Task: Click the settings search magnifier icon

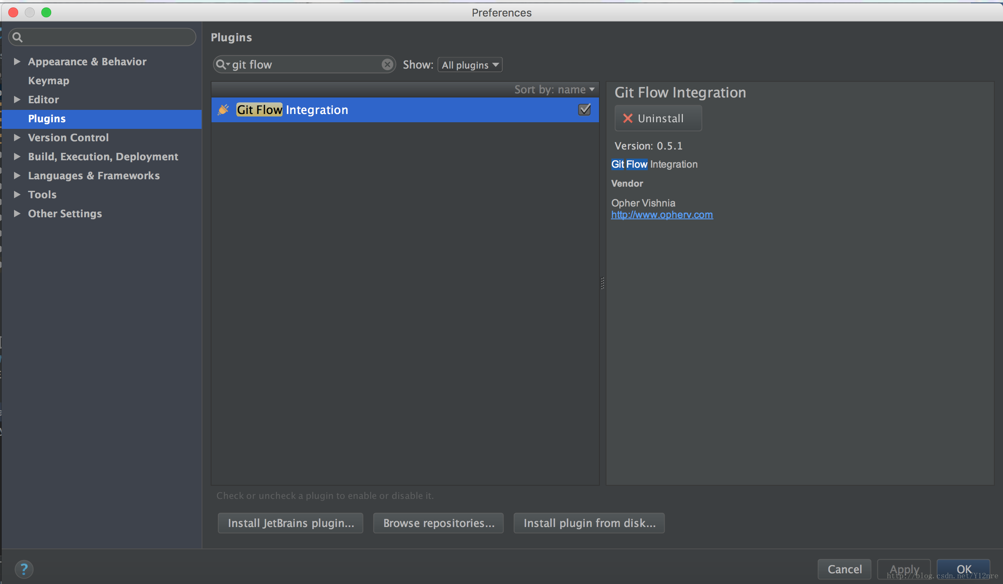Action: (17, 38)
